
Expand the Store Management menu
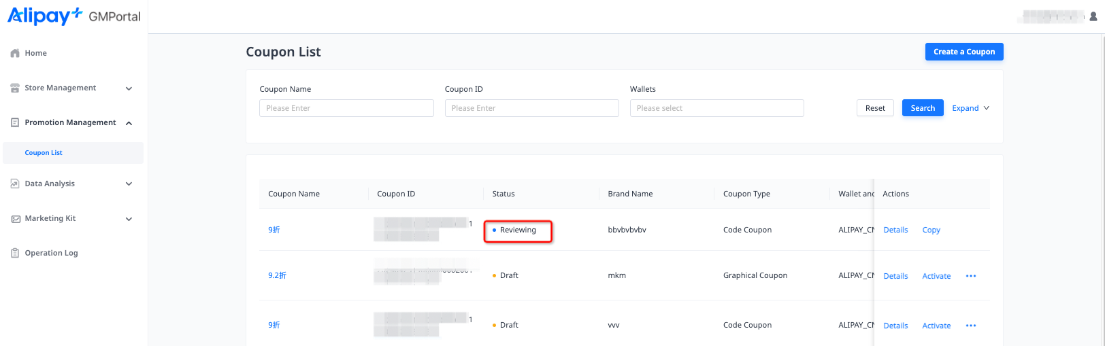(129, 88)
